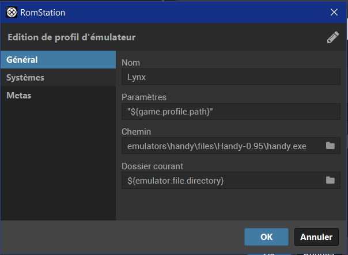Click the Paramètres label
Viewport: 348px width, 255px height.
point(144,97)
